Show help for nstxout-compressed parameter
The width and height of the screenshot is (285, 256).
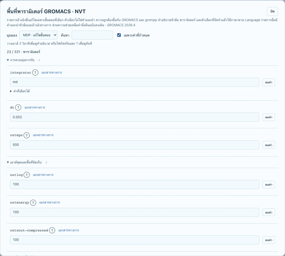coord(52,231)
